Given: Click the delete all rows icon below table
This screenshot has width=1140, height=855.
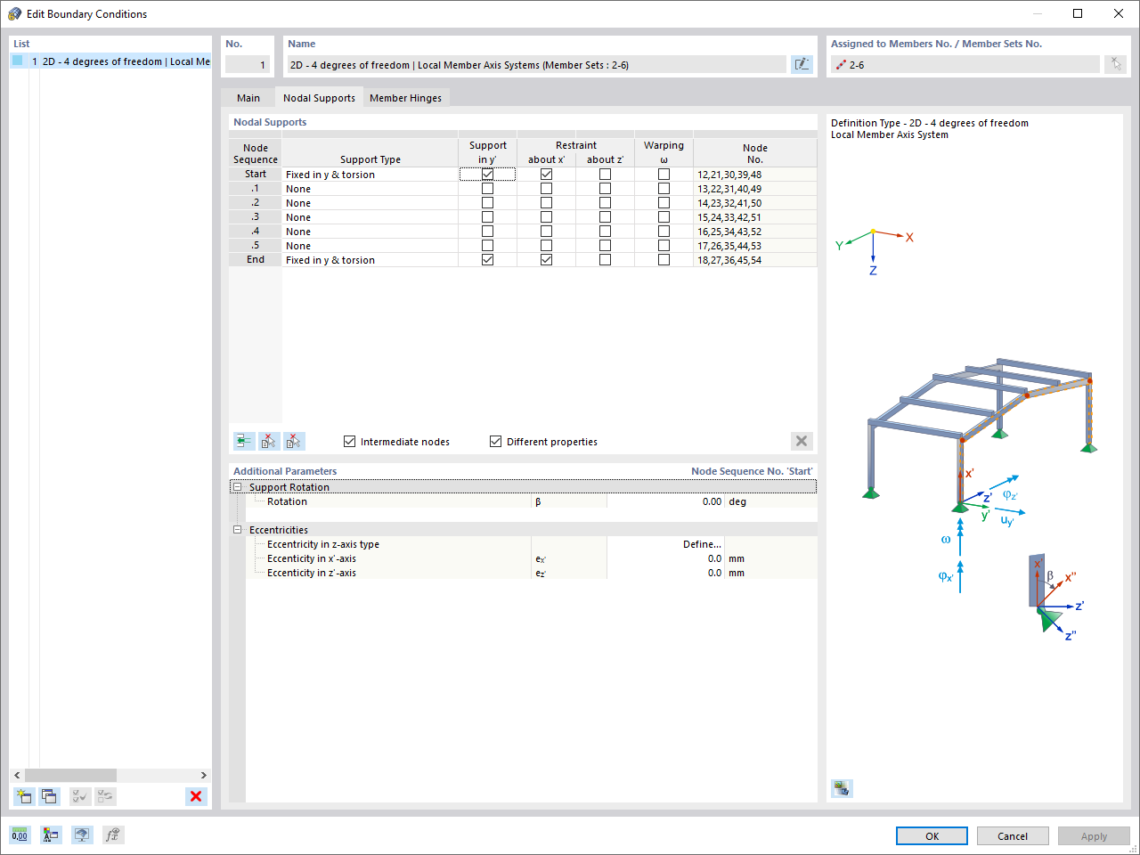Looking at the screenshot, I should point(294,441).
